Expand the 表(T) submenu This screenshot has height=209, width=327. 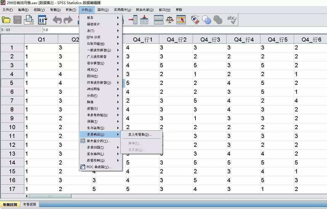coord(101,31)
